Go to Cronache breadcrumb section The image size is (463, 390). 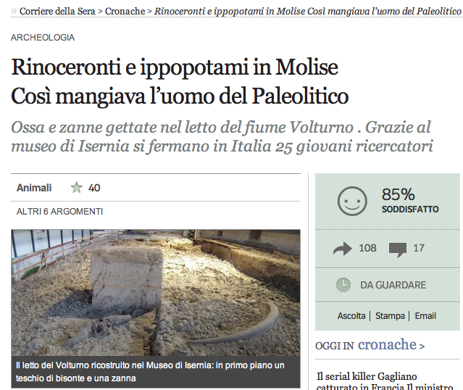tap(125, 11)
